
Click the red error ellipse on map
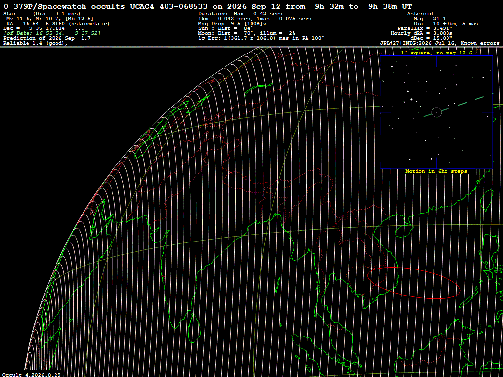414,283
